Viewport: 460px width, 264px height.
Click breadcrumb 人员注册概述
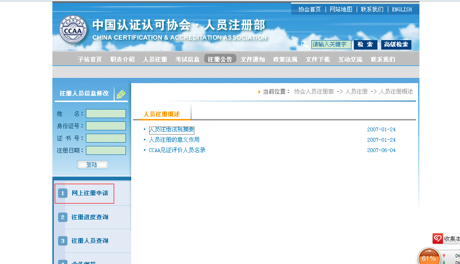click(x=396, y=92)
